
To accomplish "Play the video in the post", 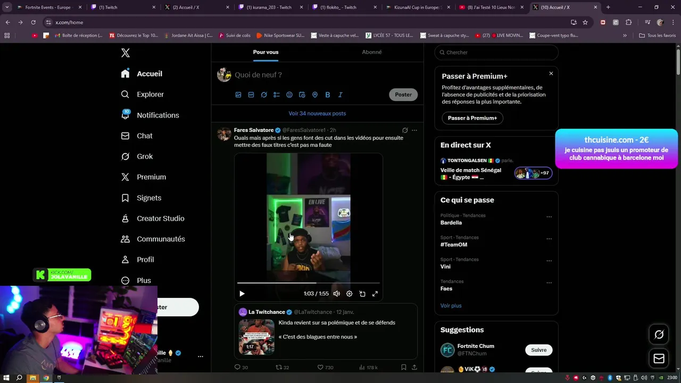I will click(242, 294).
